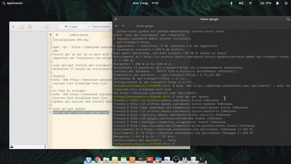Open the '4 spazi' indentation dropdown
The height and width of the screenshot is (164, 291).
click(x=71, y=27)
